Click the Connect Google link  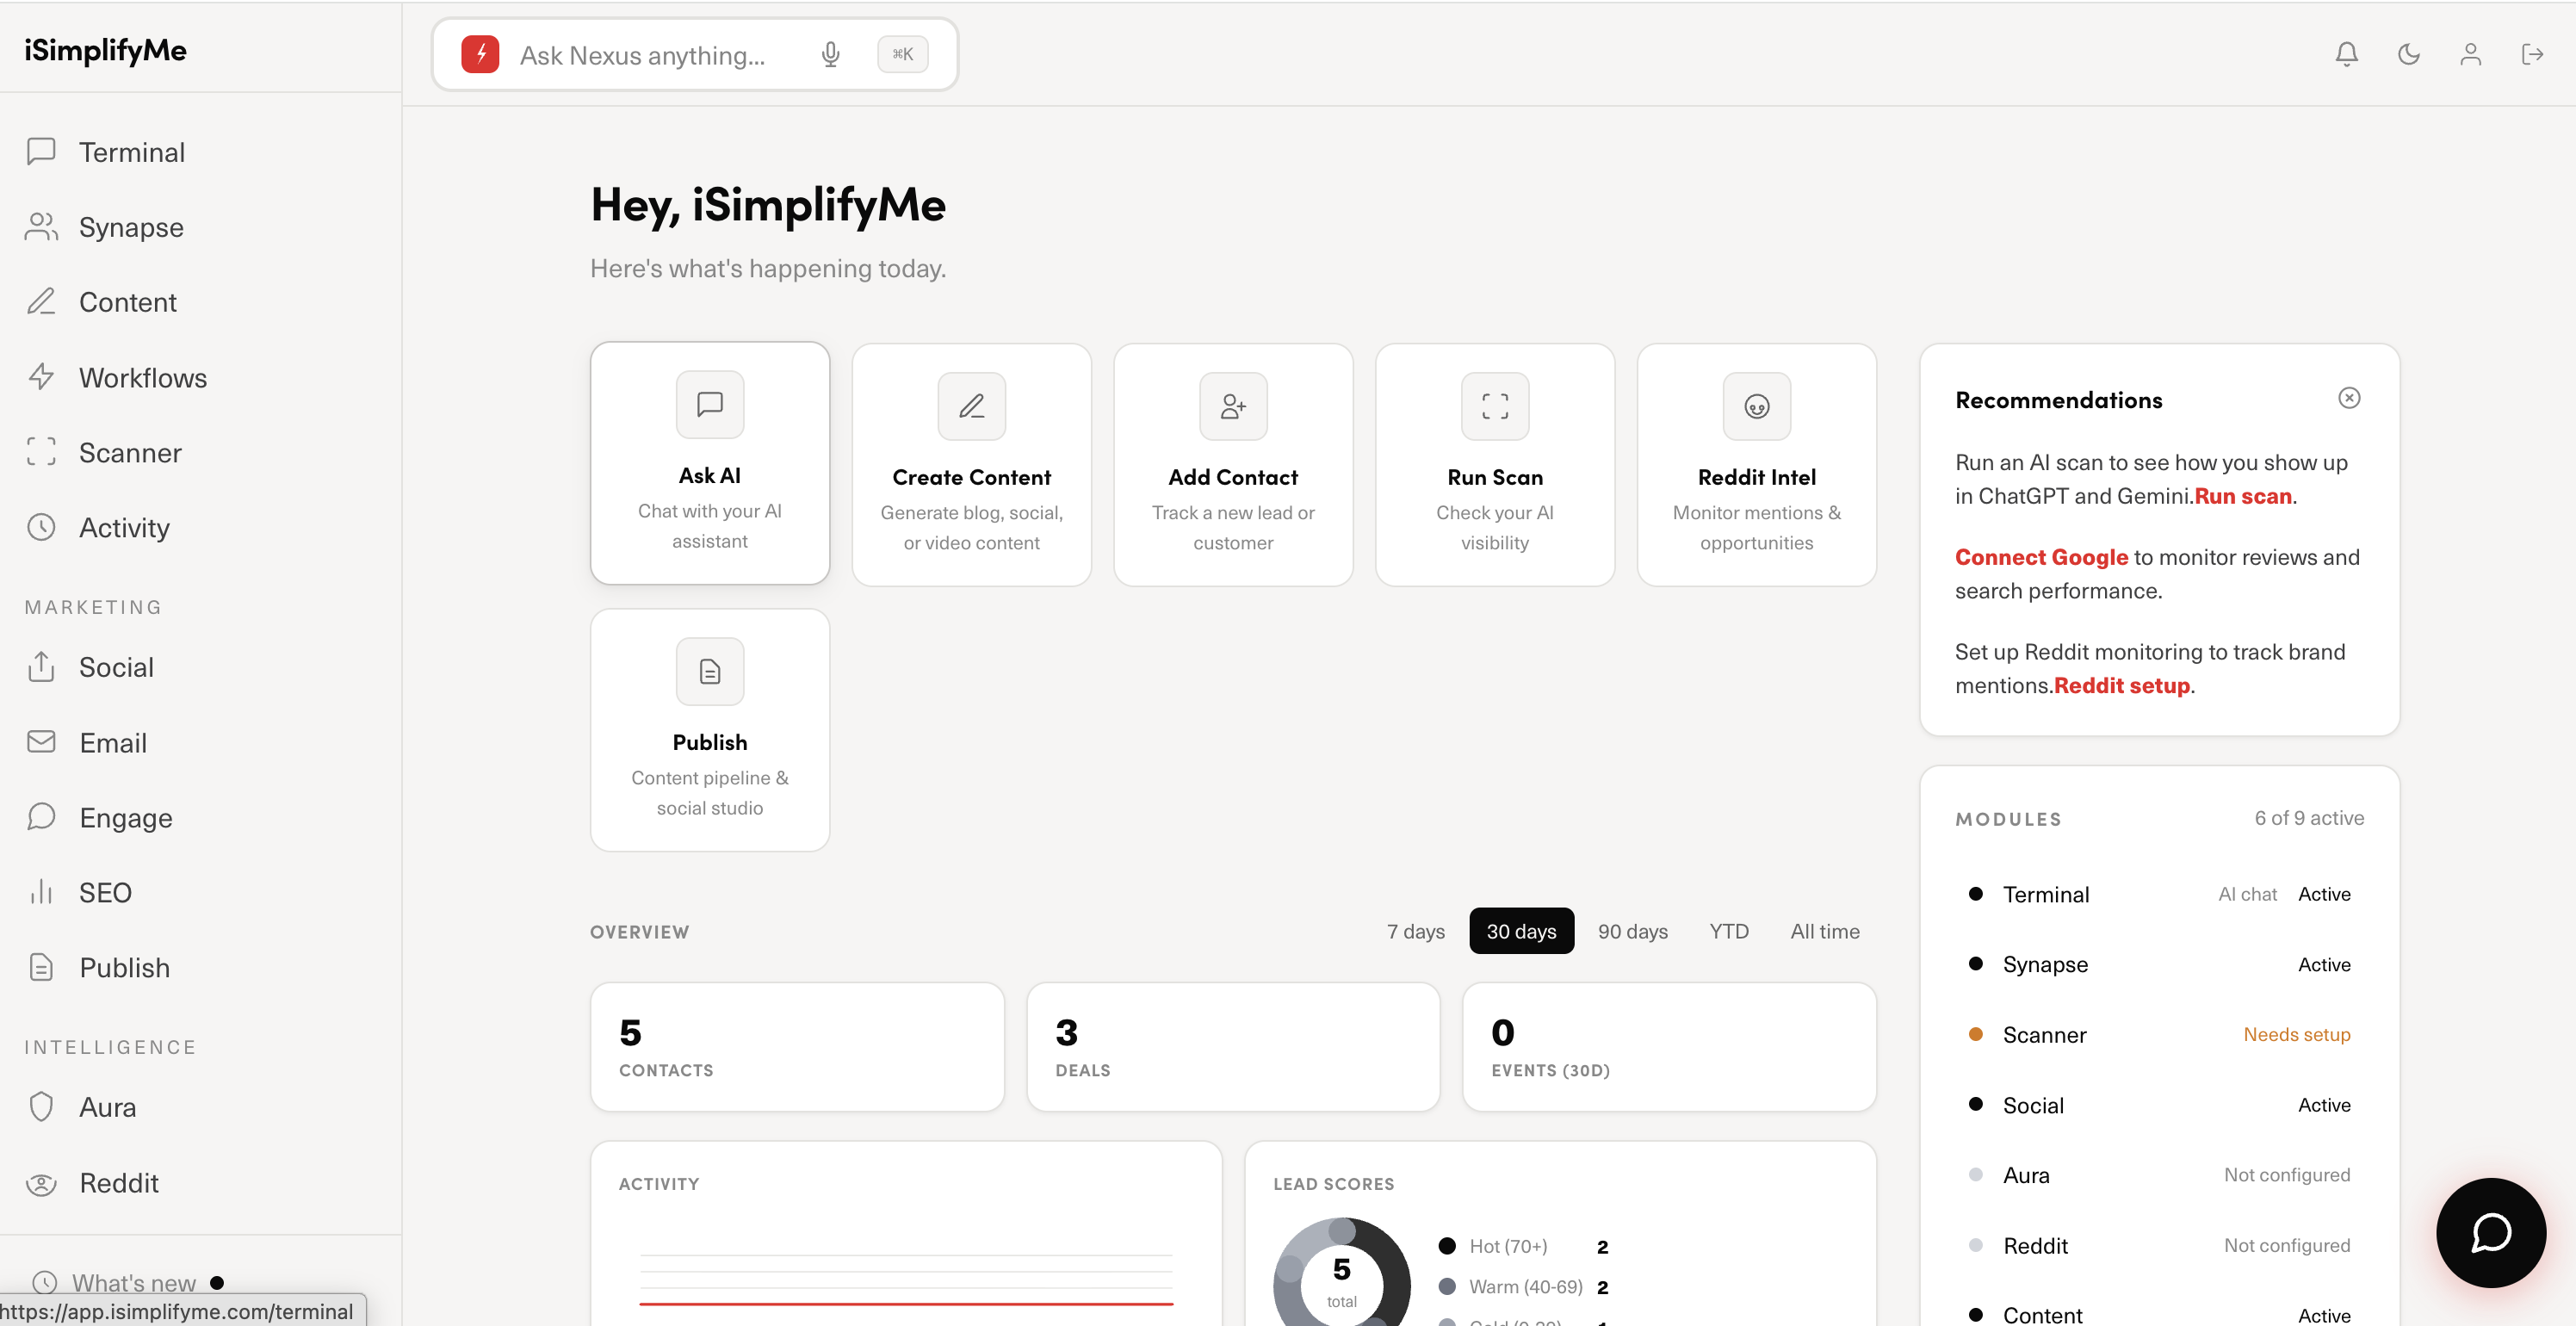point(2041,557)
